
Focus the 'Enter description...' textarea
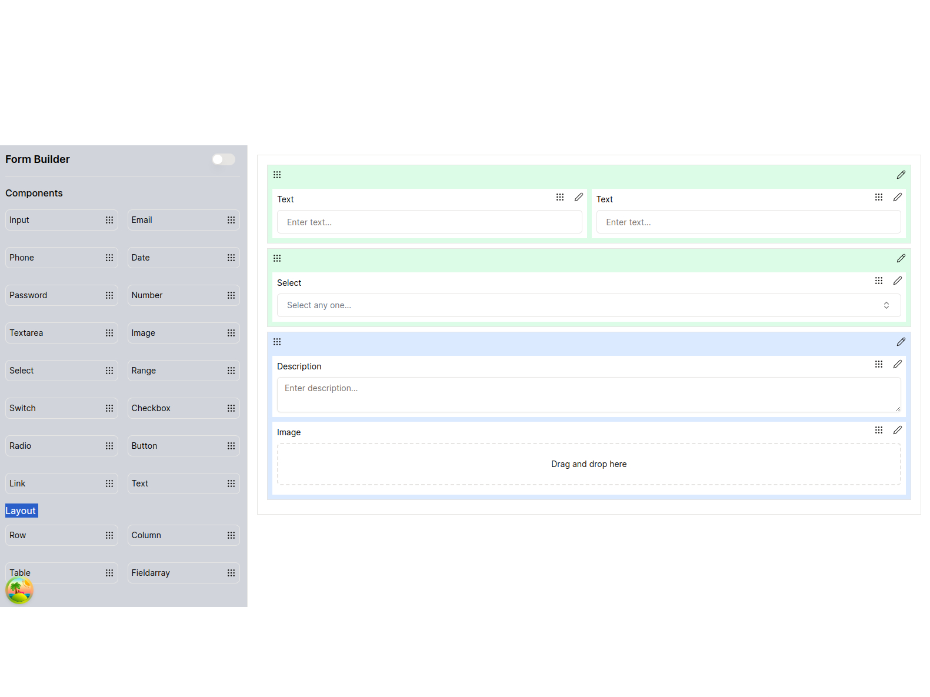589,395
